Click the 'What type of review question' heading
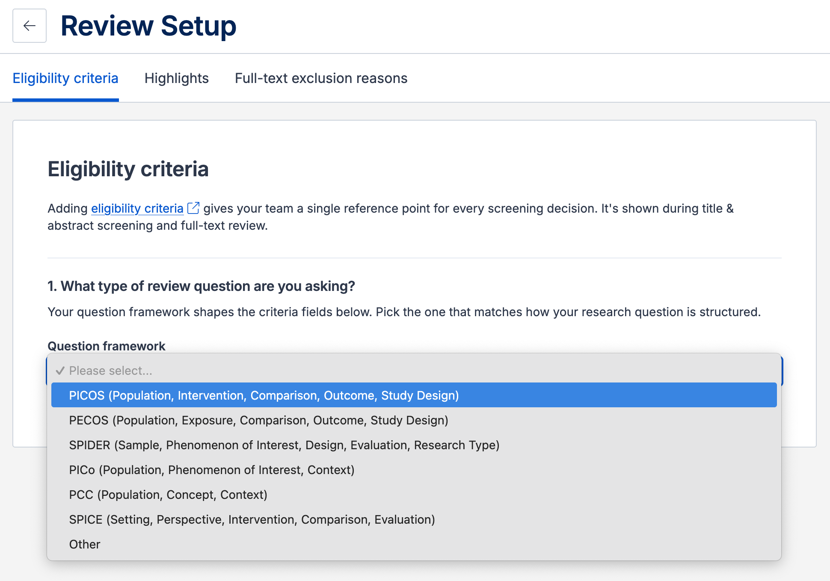 [201, 286]
